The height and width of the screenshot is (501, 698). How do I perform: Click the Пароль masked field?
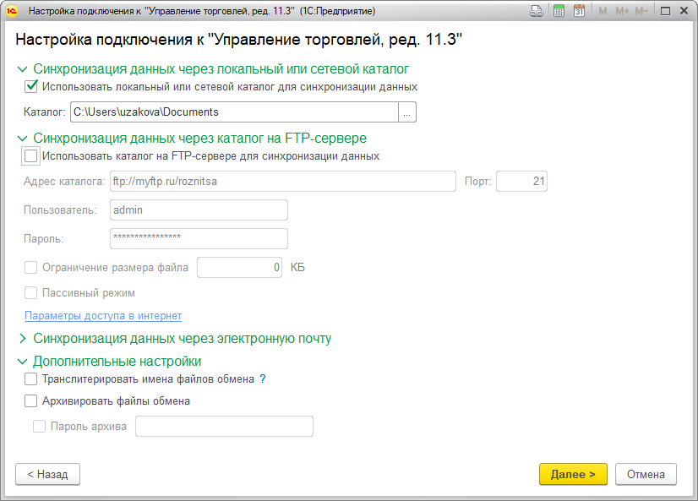[199, 239]
